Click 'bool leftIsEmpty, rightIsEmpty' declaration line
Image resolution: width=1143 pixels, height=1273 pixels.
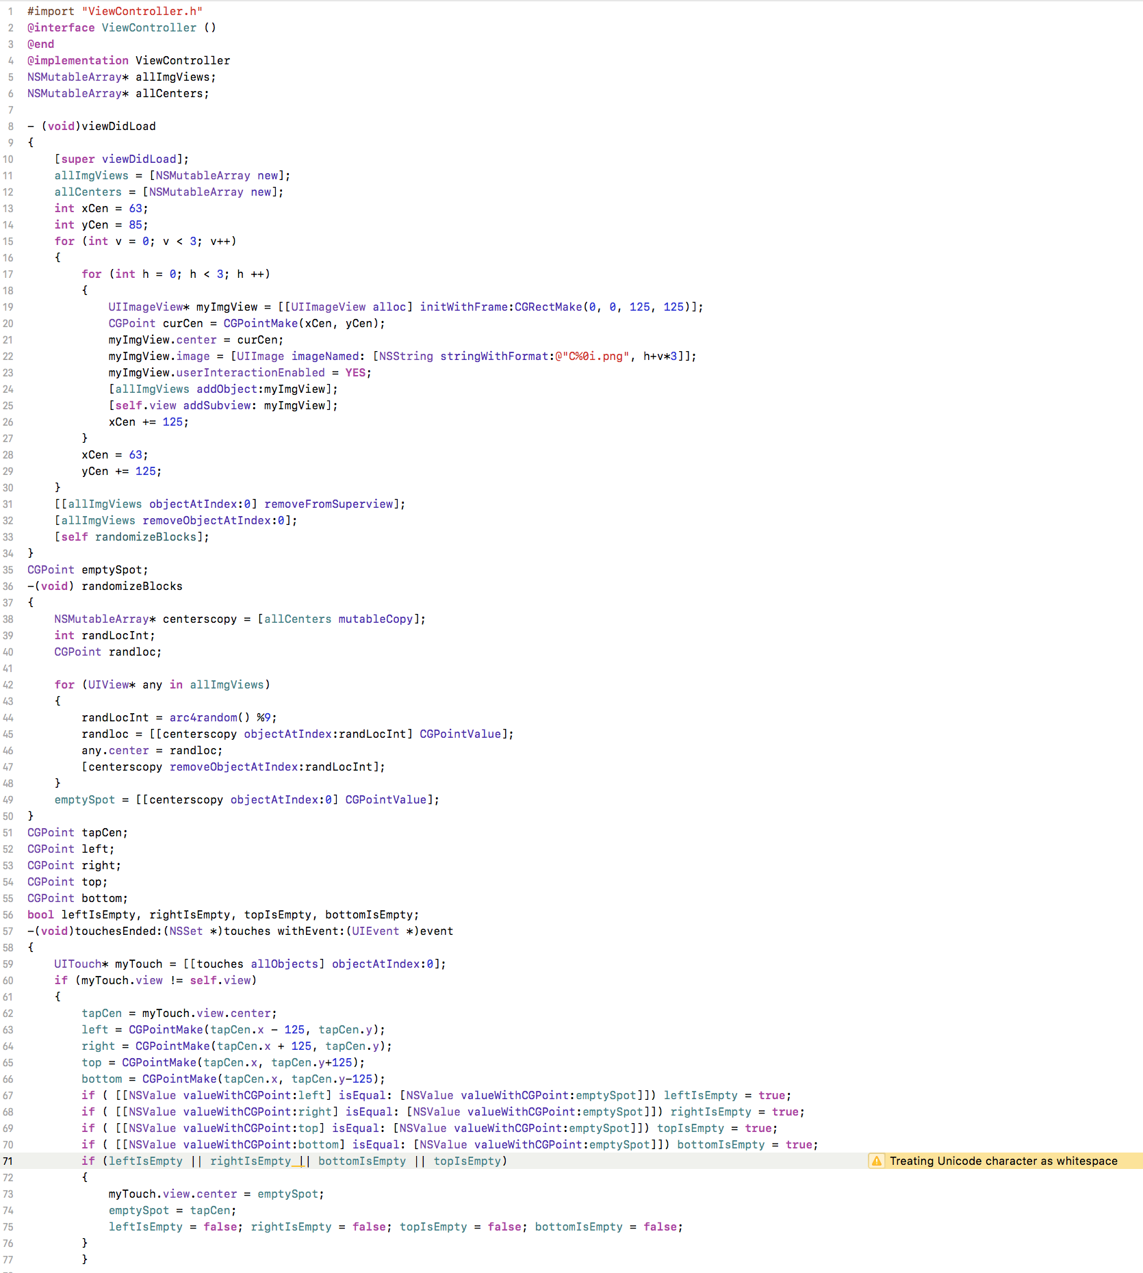223,914
